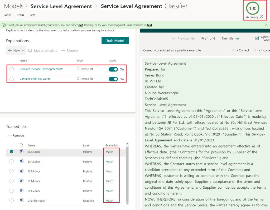Click the phrase list icon for Service-Level Agreement

click(x=78, y=69)
